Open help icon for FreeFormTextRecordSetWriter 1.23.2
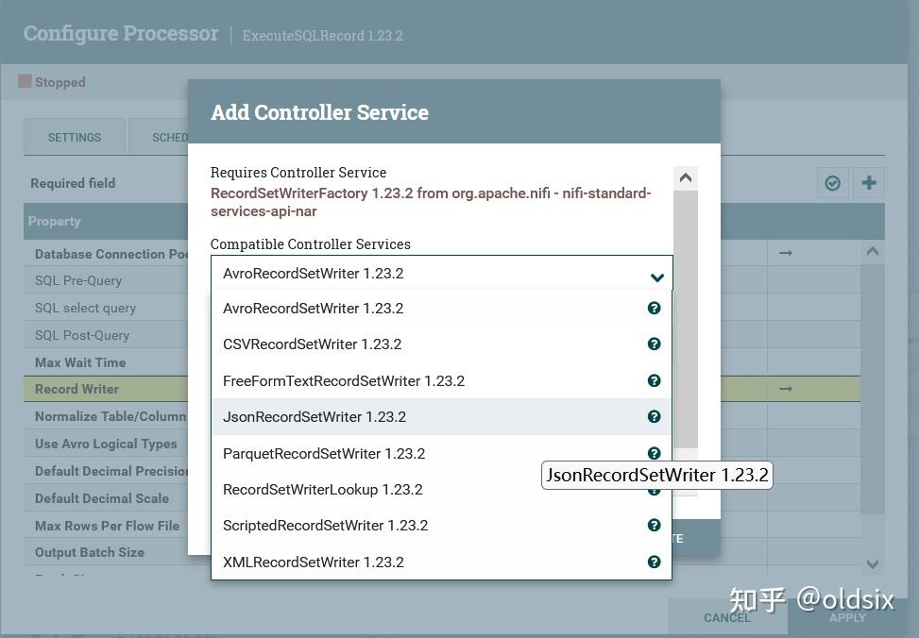The width and height of the screenshot is (919, 638). (x=655, y=380)
